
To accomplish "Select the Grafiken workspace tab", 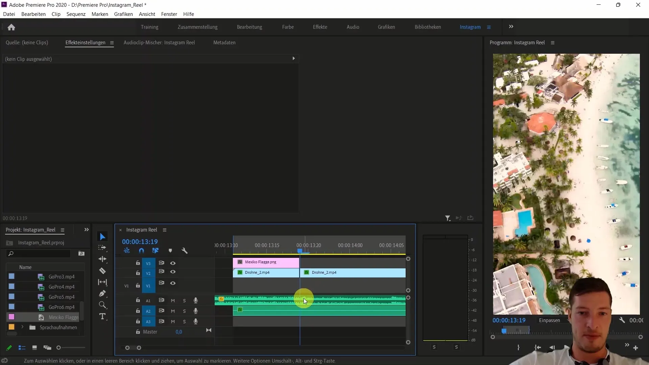I will (386, 27).
